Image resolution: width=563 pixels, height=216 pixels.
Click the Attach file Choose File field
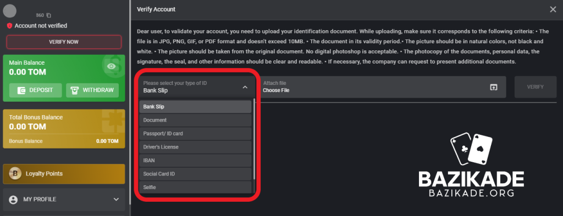(382, 87)
